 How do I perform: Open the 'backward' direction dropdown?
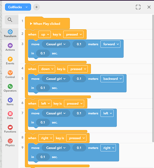(x=112, y=79)
